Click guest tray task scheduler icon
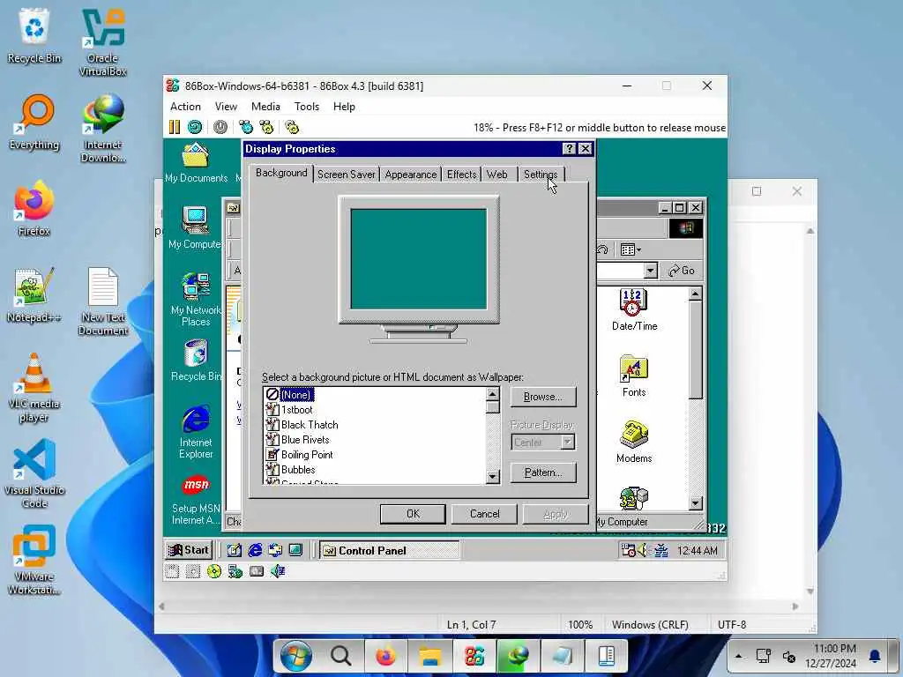This screenshot has width=903, height=677. tap(628, 550)
